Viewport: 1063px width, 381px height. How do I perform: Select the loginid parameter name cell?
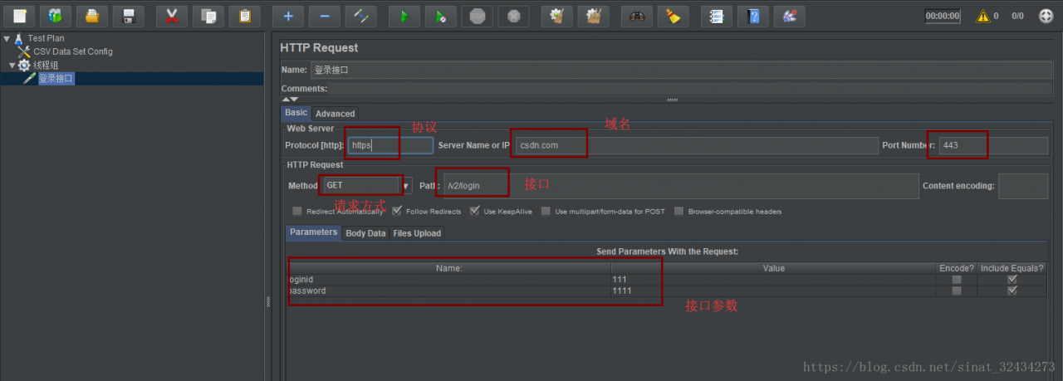(x=449, y=280)
